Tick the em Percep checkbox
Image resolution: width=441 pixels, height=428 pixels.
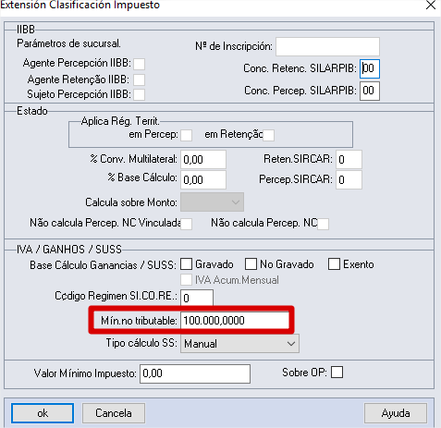coord(187,135)
